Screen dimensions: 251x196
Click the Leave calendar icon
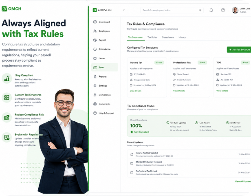click(x=95, y=58)
